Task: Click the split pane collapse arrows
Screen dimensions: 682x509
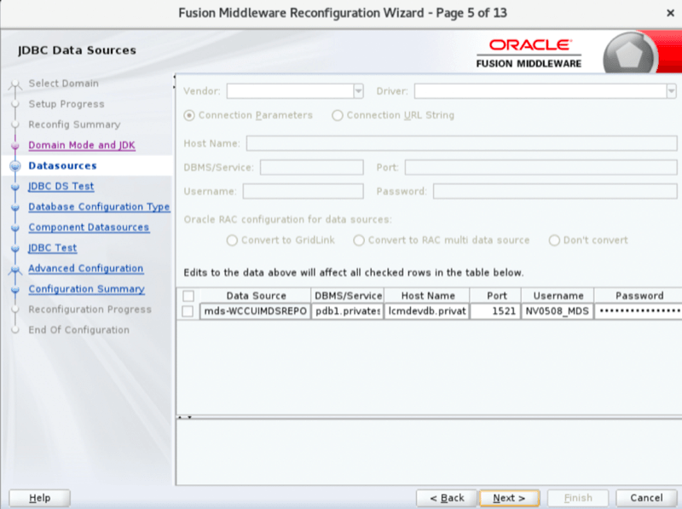Action: [x=185, y=417]
